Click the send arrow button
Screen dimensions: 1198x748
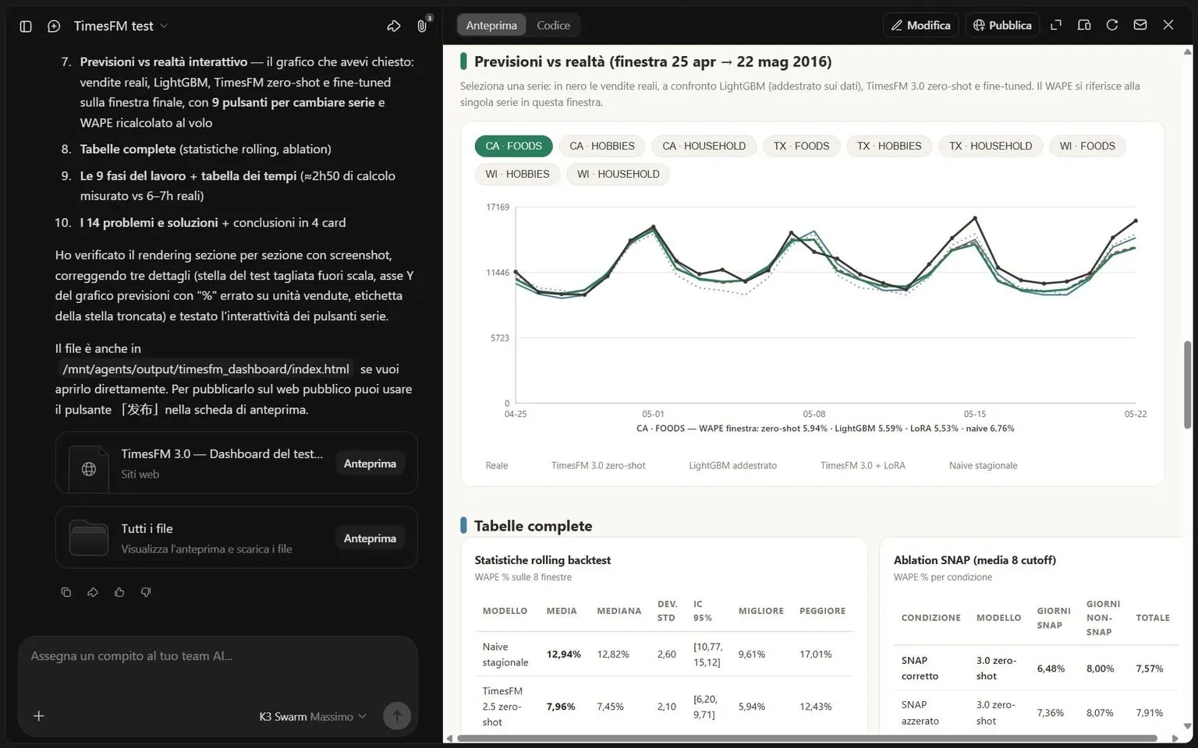click(397, 716)
